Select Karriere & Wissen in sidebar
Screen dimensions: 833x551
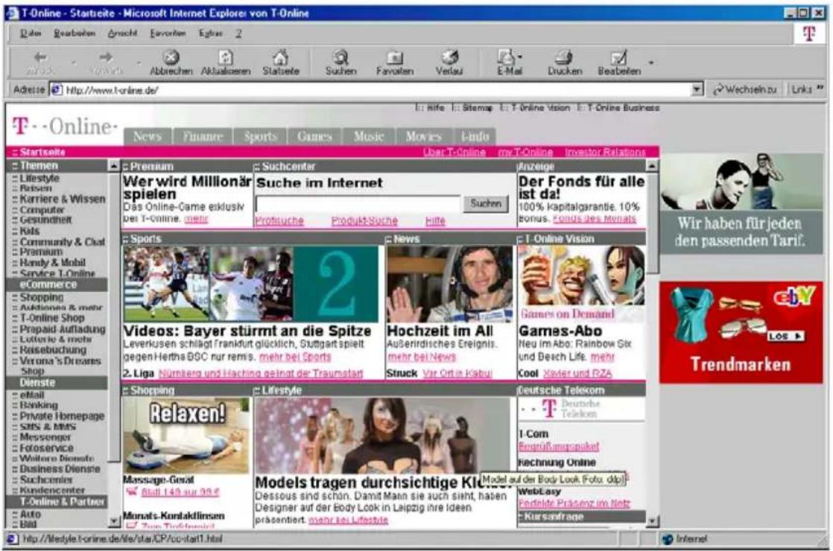pyautogui.click(x=63, y=199)
